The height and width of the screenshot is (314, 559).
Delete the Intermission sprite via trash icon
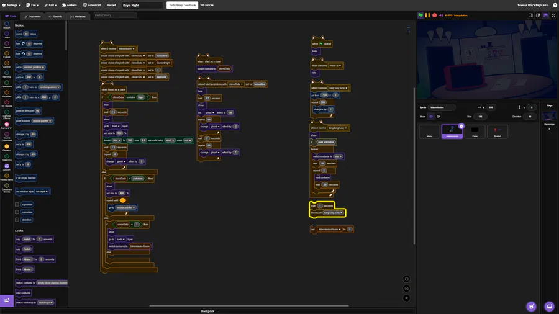coord(461,126)
